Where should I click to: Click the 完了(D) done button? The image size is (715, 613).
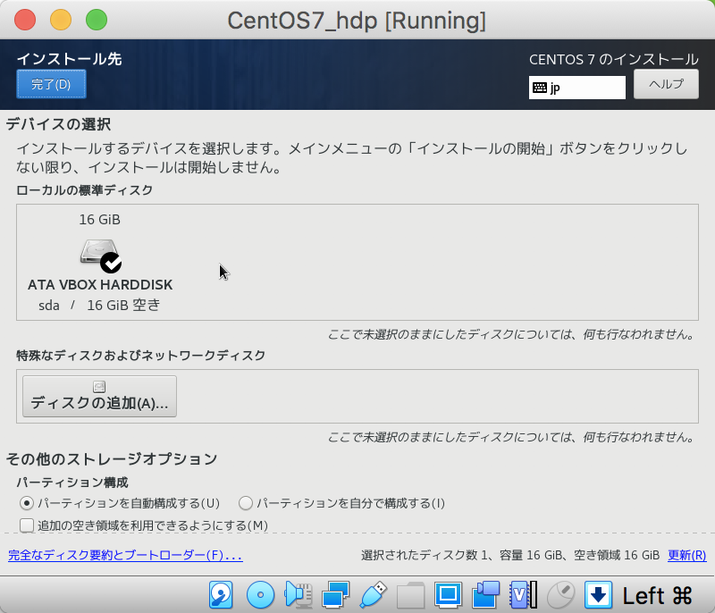click(x=51, y=84)
